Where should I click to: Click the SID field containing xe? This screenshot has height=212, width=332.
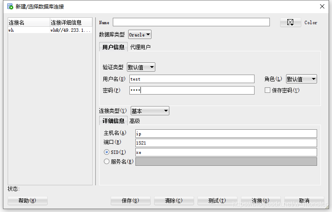click(x=226, y=152)
